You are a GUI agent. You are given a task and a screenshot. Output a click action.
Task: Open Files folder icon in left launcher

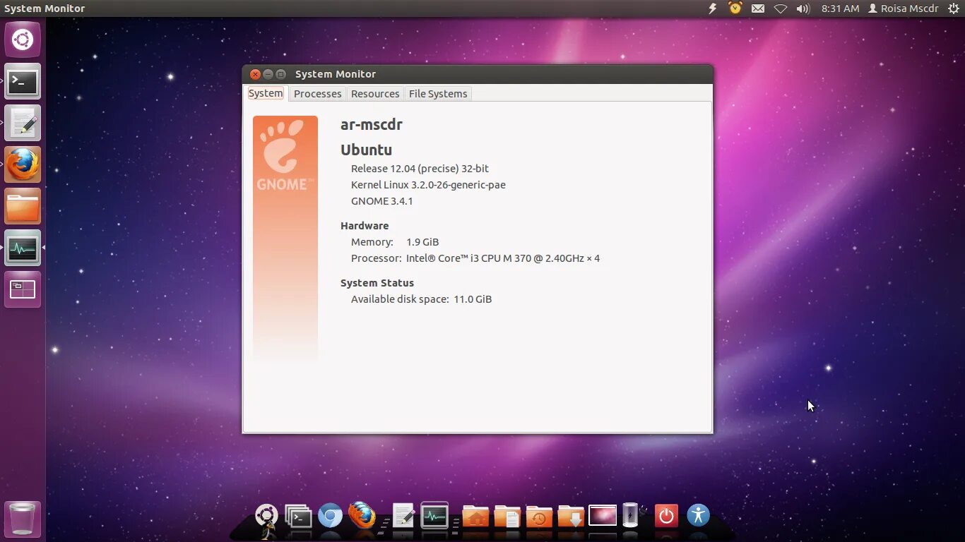(23, 206)
